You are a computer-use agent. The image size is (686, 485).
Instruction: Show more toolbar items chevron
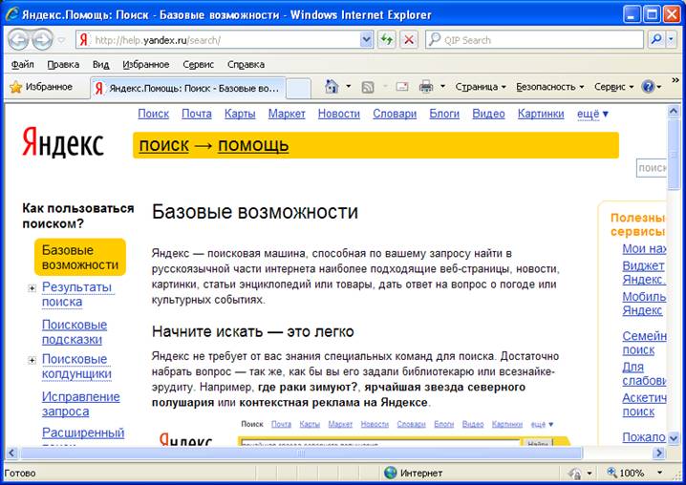(x=675, y=80)
